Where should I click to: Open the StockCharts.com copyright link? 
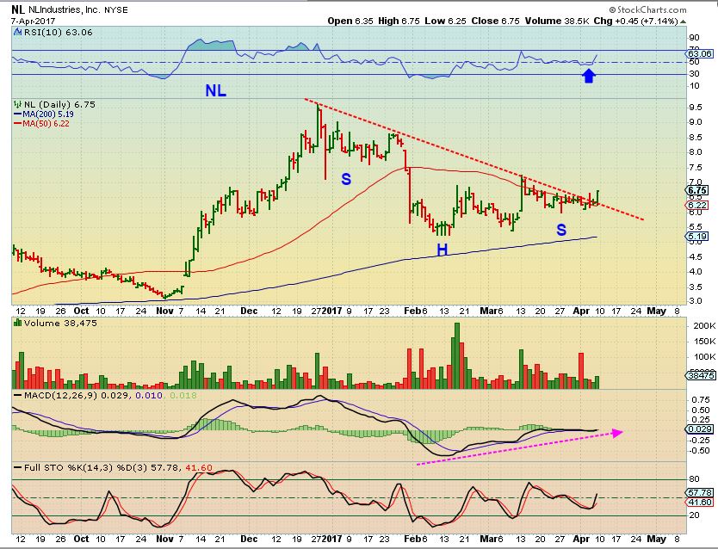(647, 9)
